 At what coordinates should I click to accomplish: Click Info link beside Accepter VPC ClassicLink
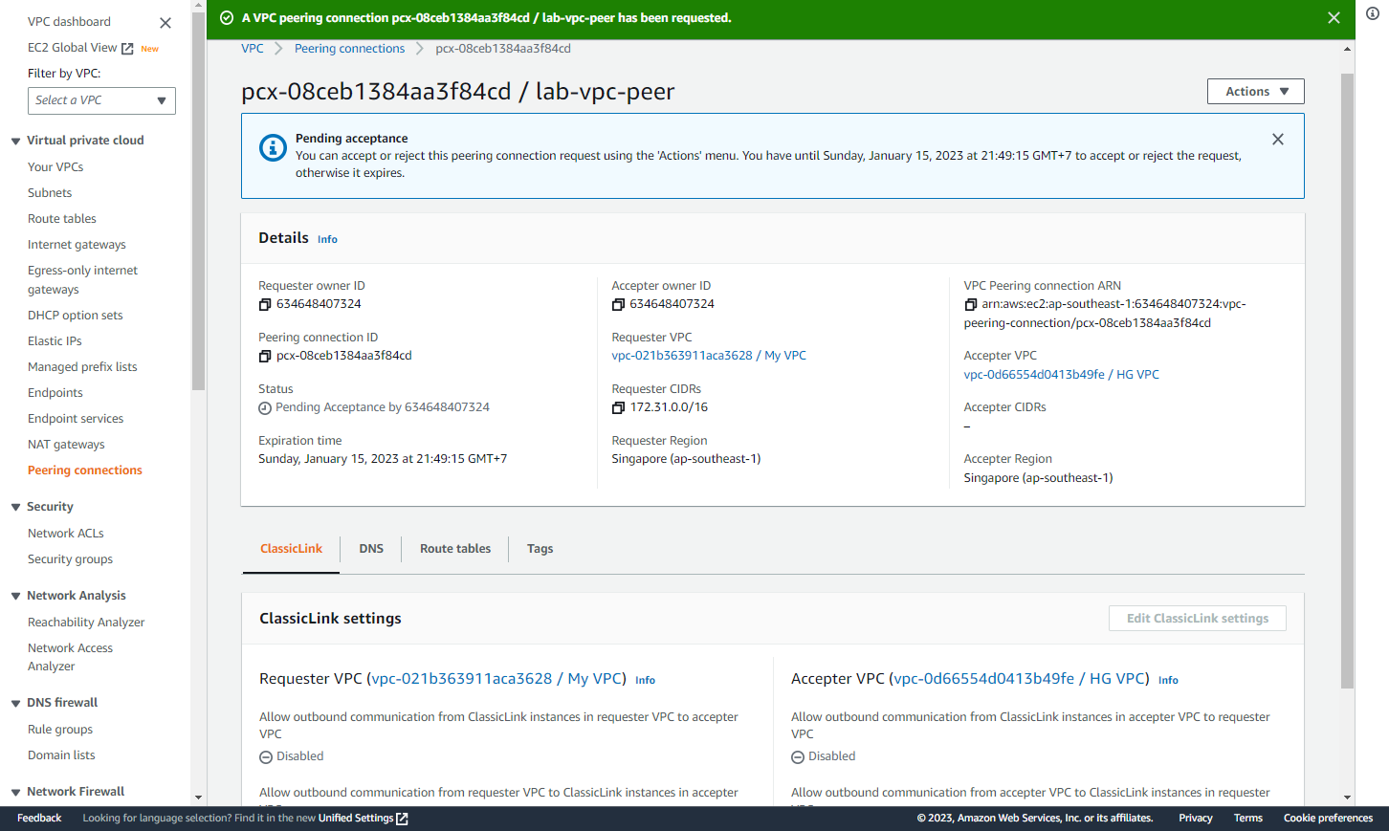click(1168, 680)
